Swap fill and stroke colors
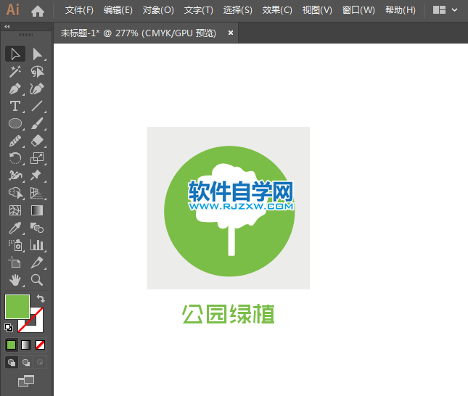The height and width of the screenshot is (396, 468). pyautogui.click(x=41, y=298)
